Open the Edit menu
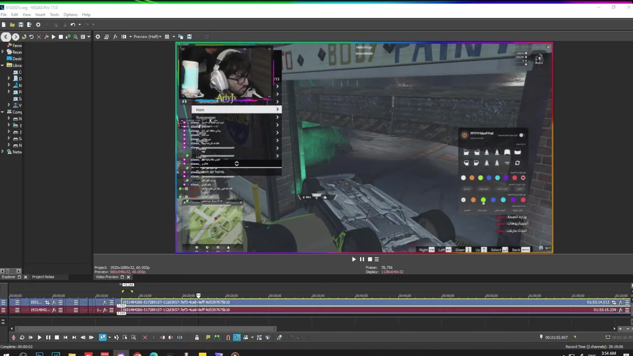This screenshot has height=356, width=633. pos(14,14)
